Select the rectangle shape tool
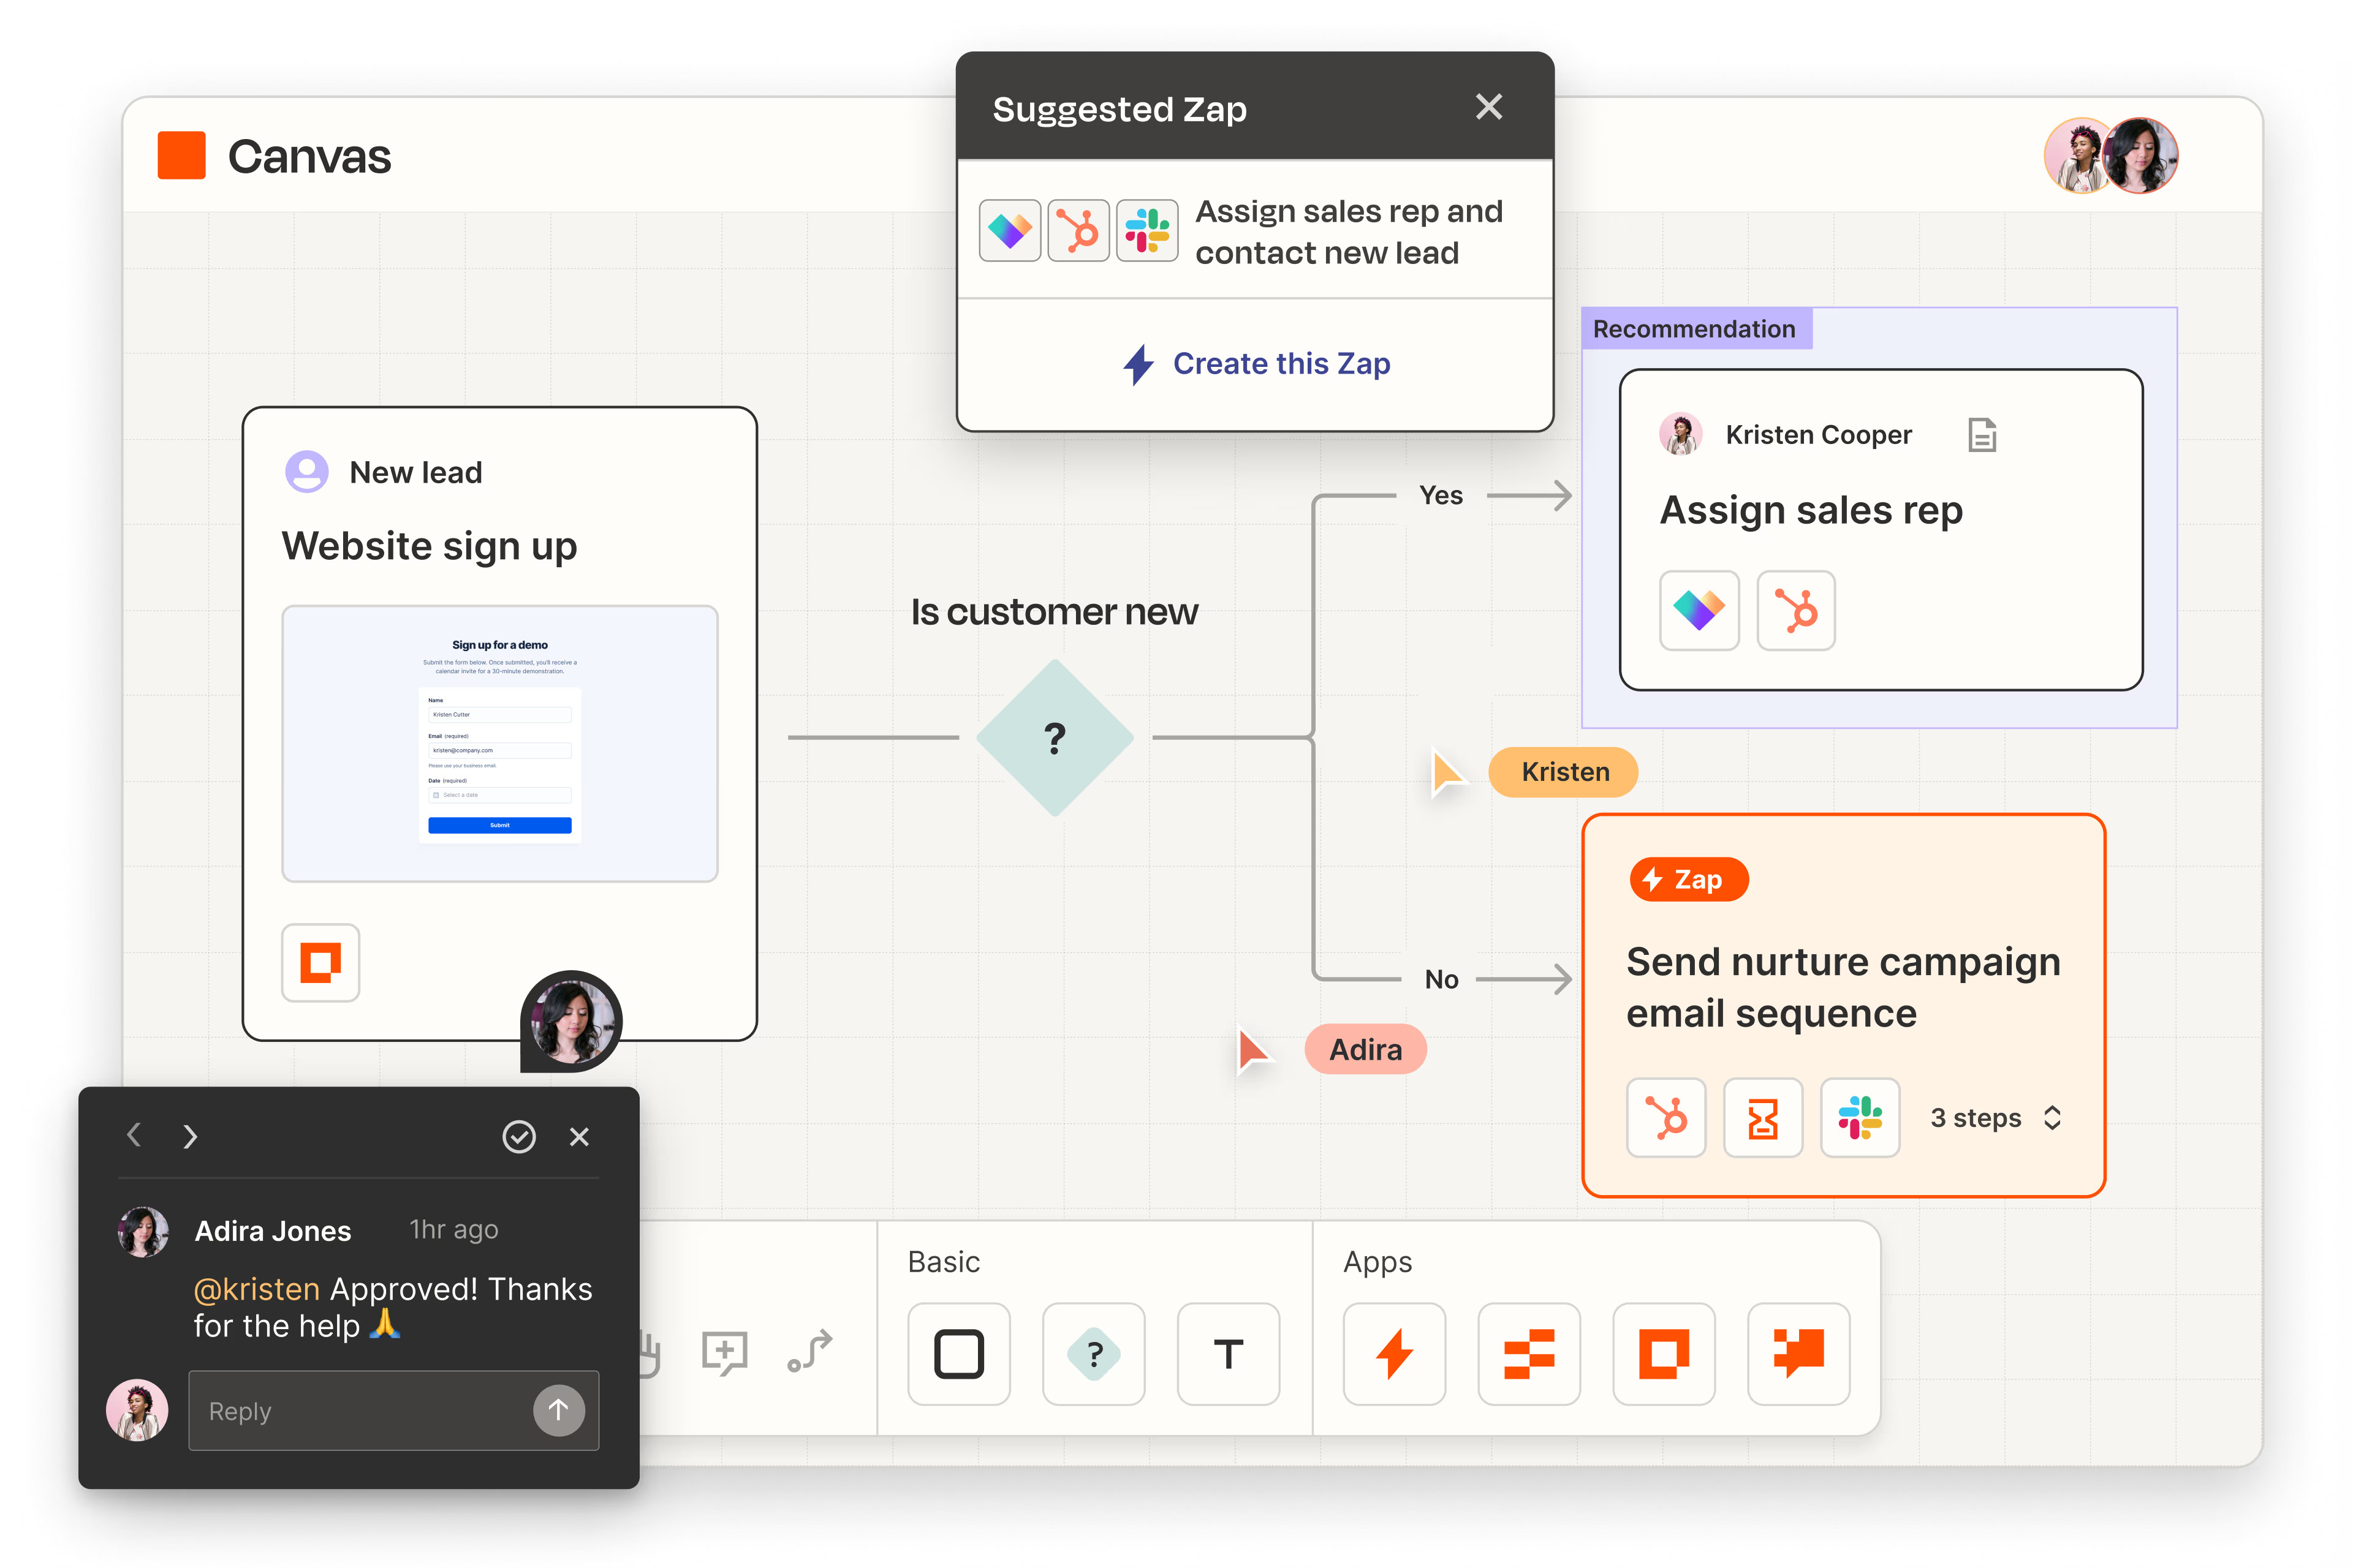This screenshot has width=2353, height=1568. click(x=958, y=1354)
